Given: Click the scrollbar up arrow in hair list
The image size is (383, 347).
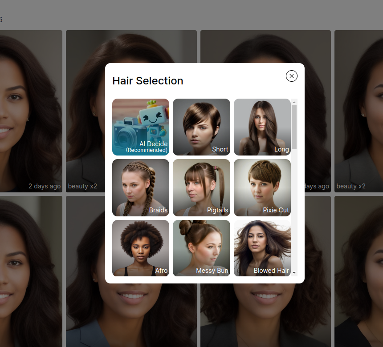Looking at the screenshot, I should click(x=294, y=102).
